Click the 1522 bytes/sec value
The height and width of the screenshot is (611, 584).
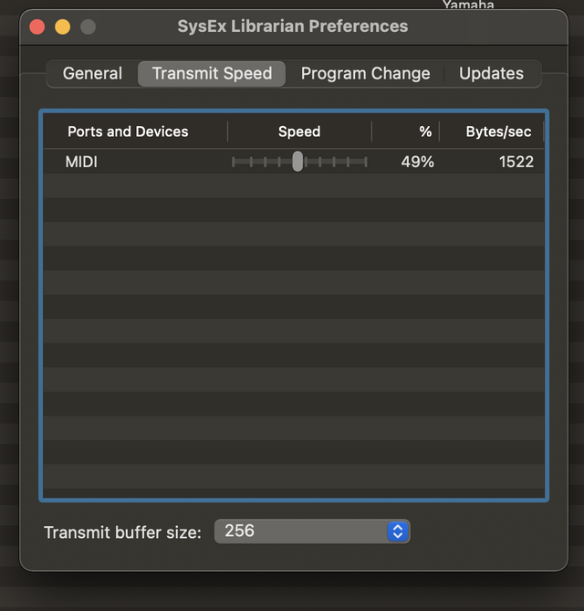point(516,162)
